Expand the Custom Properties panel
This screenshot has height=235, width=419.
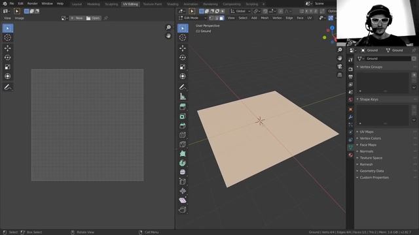tap(374, 178)
